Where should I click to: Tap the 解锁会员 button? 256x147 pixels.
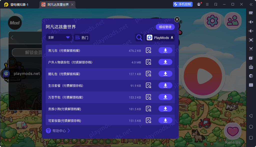[x=27, y=52]
